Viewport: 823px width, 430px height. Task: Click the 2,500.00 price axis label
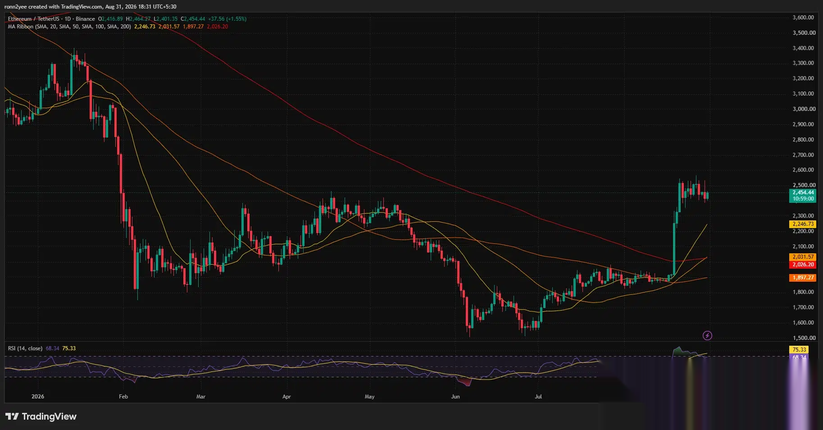[804, 185]
